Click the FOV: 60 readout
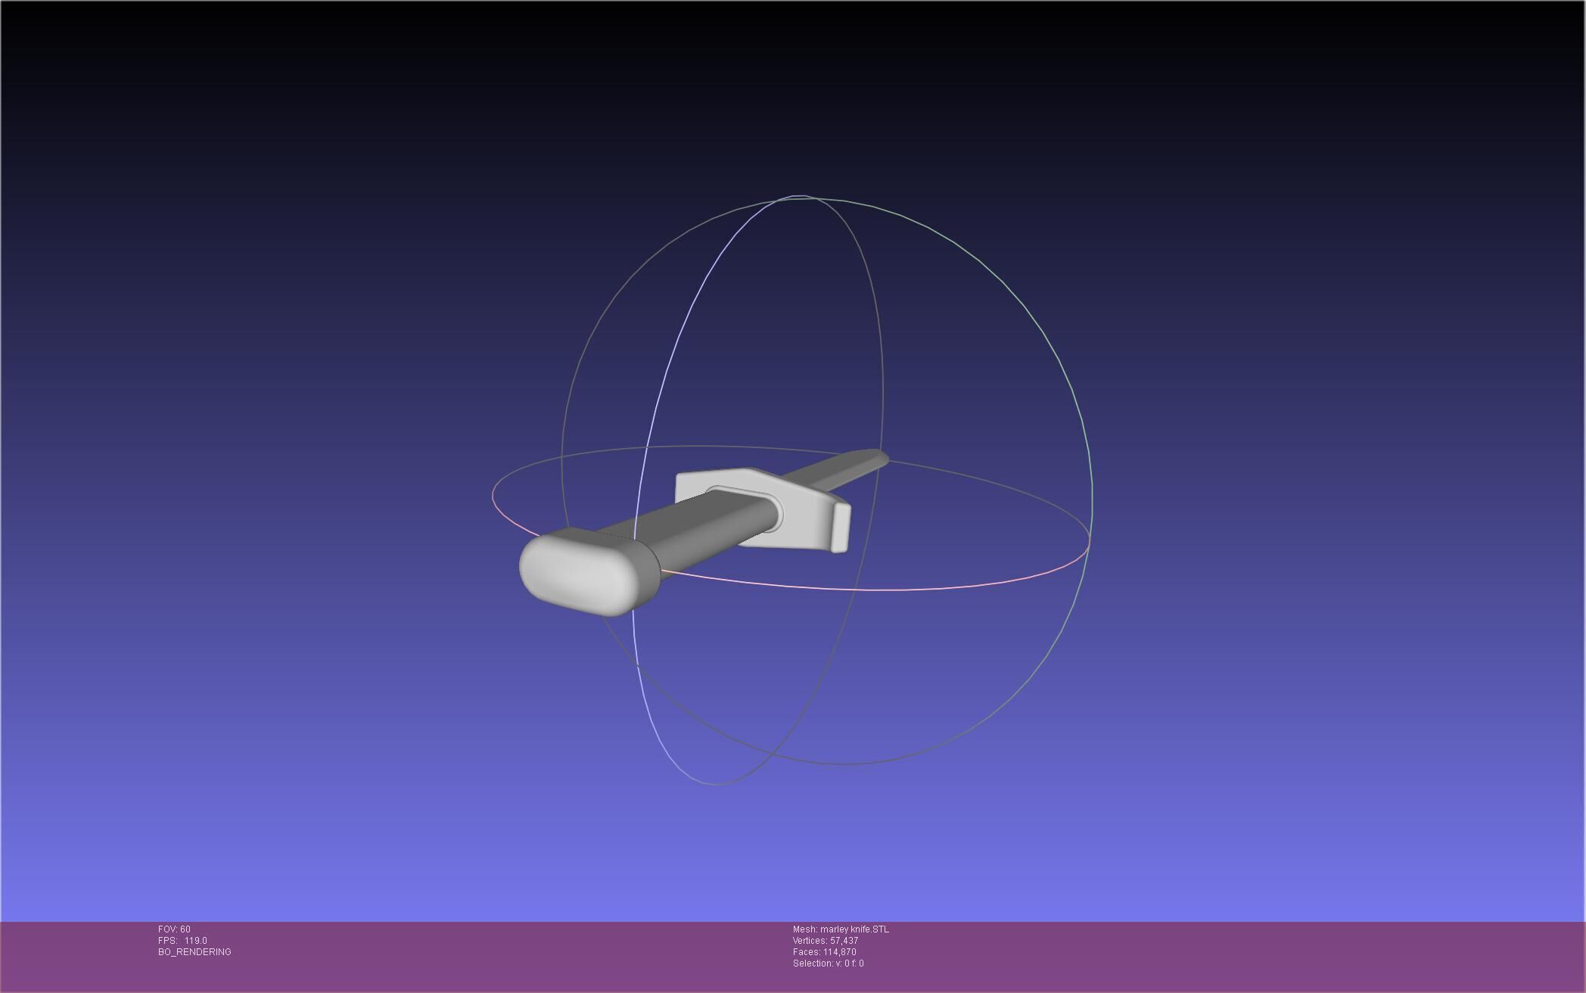Screen dimensions: 1586x993 pos(174,929)
